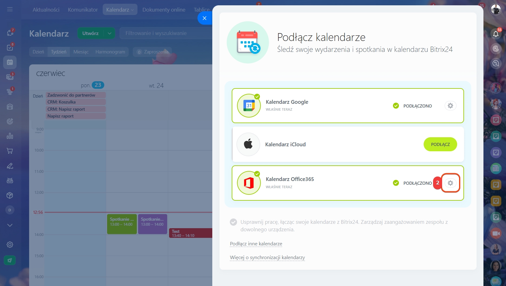This screenshot has height=286, width=506.
Task: Open contact card icon with badge 3
Action: (10, 77)
